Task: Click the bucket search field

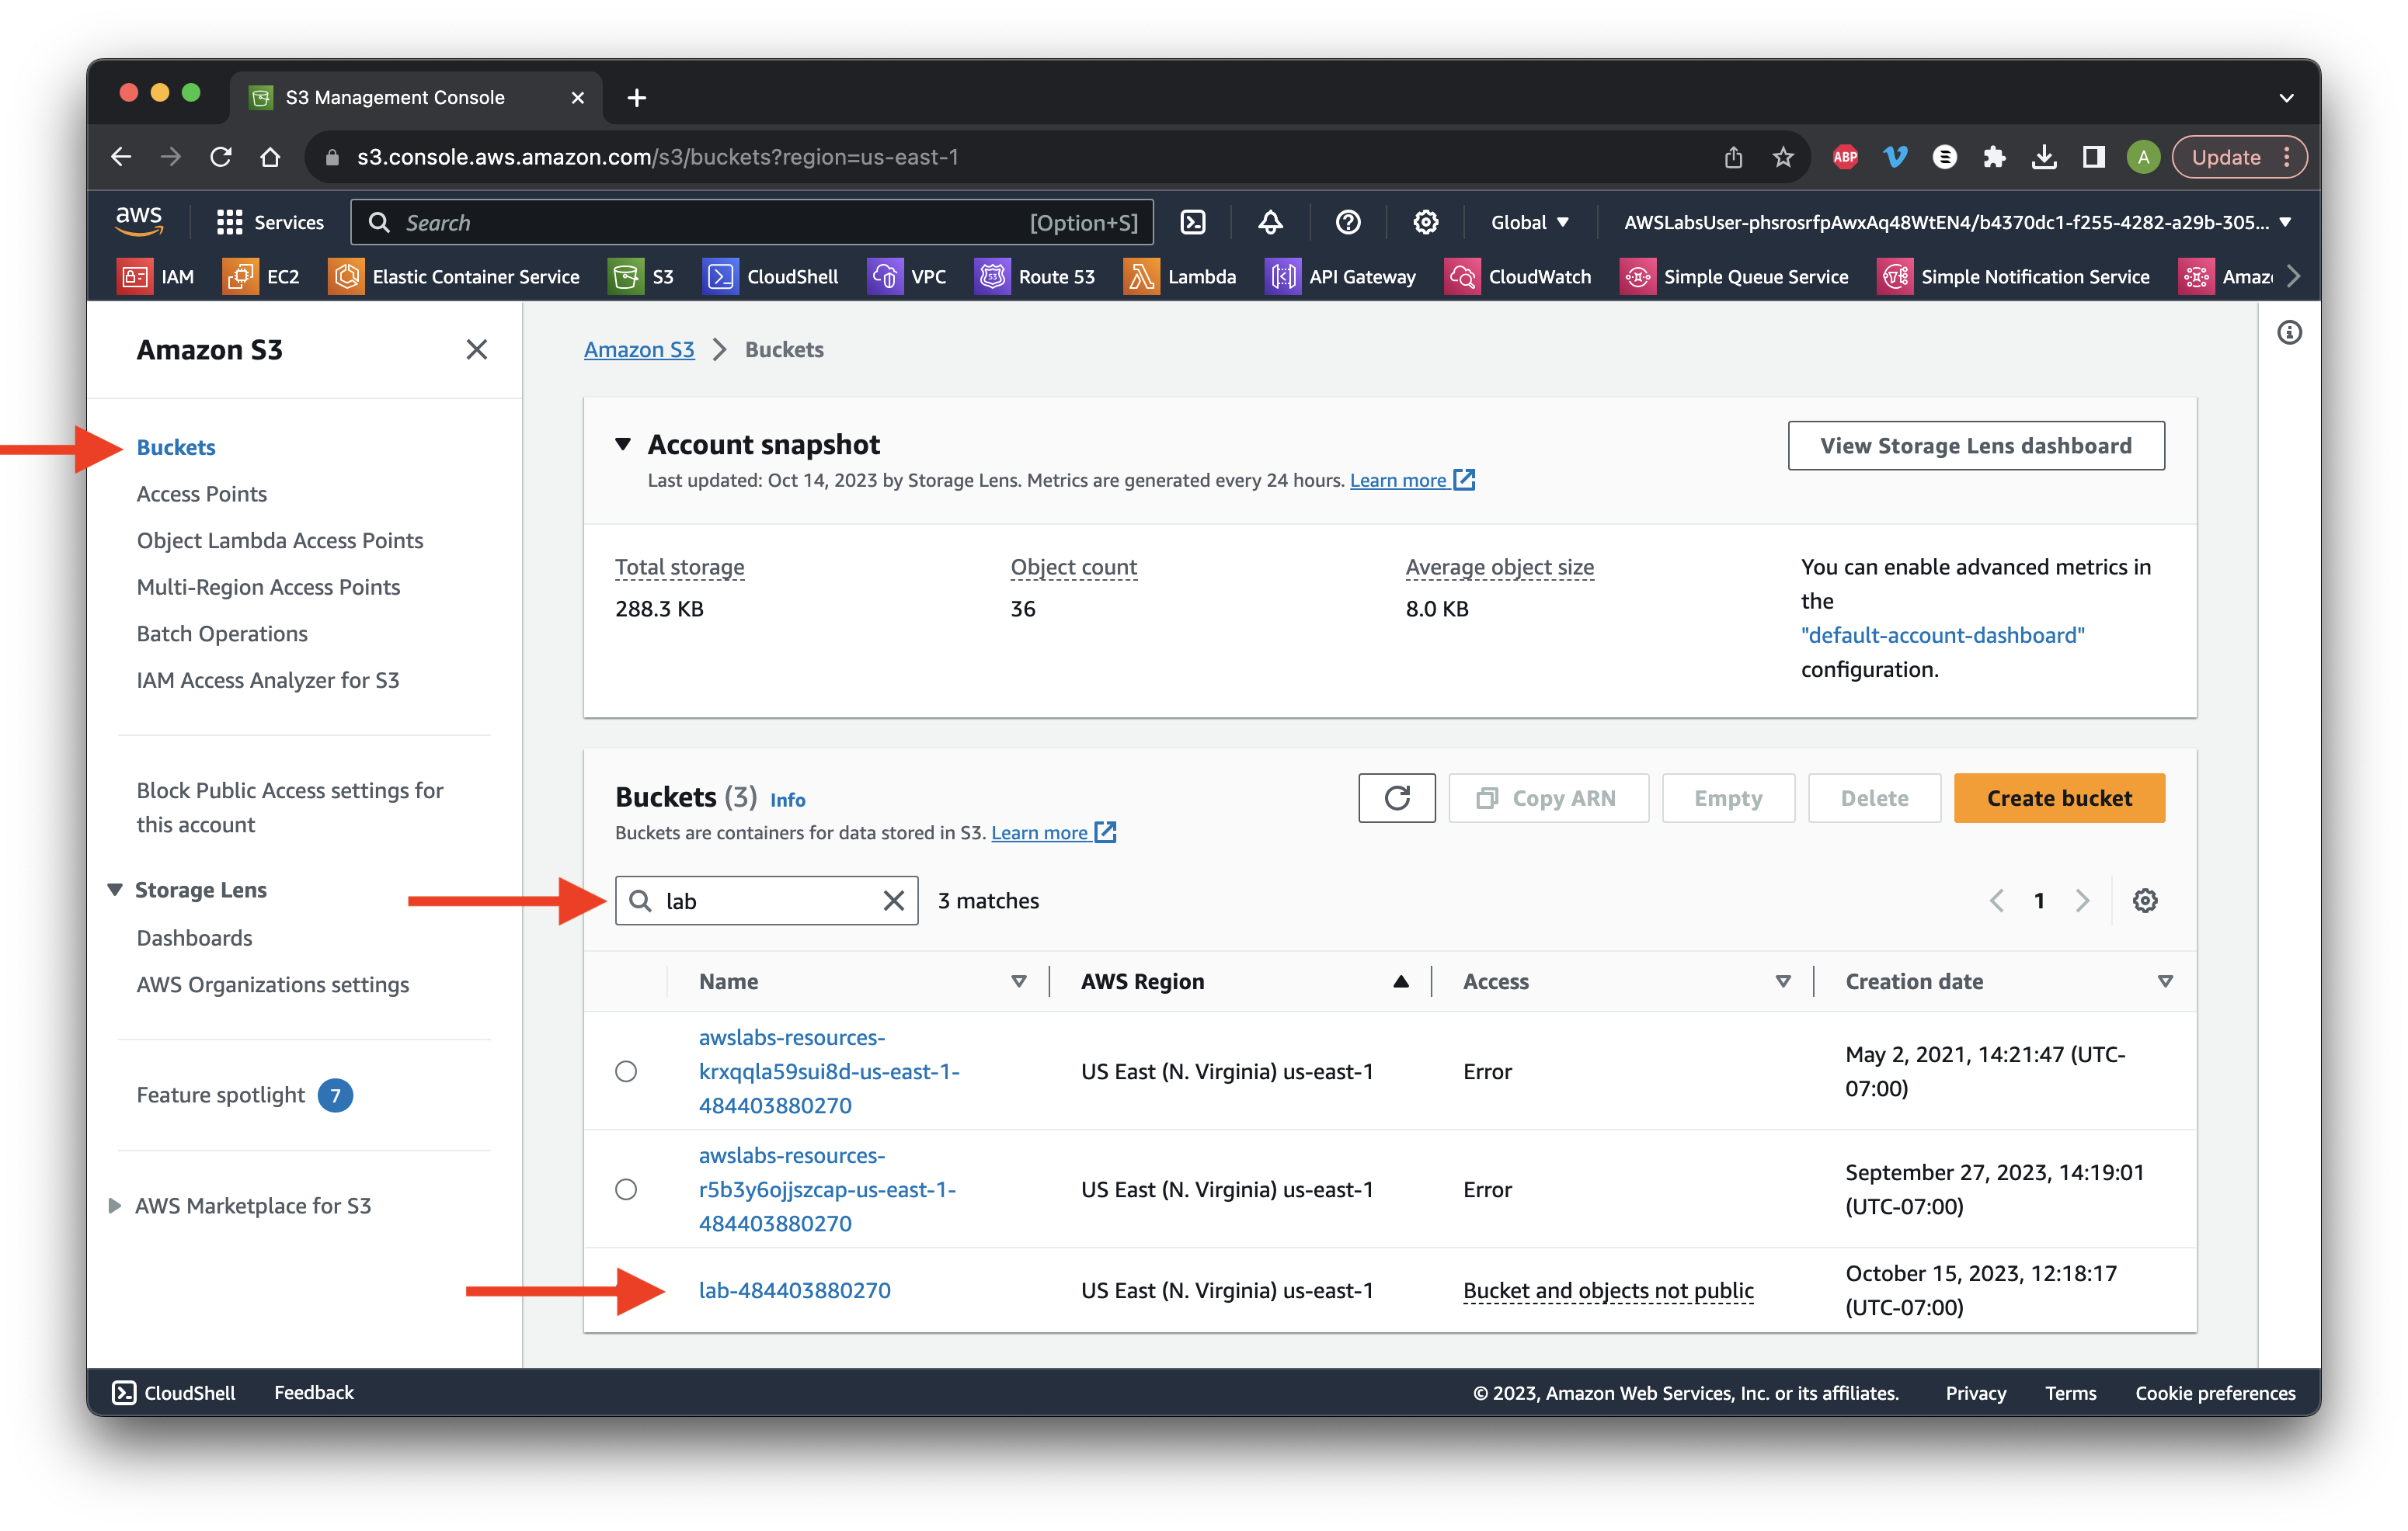Action: (766, 901)
